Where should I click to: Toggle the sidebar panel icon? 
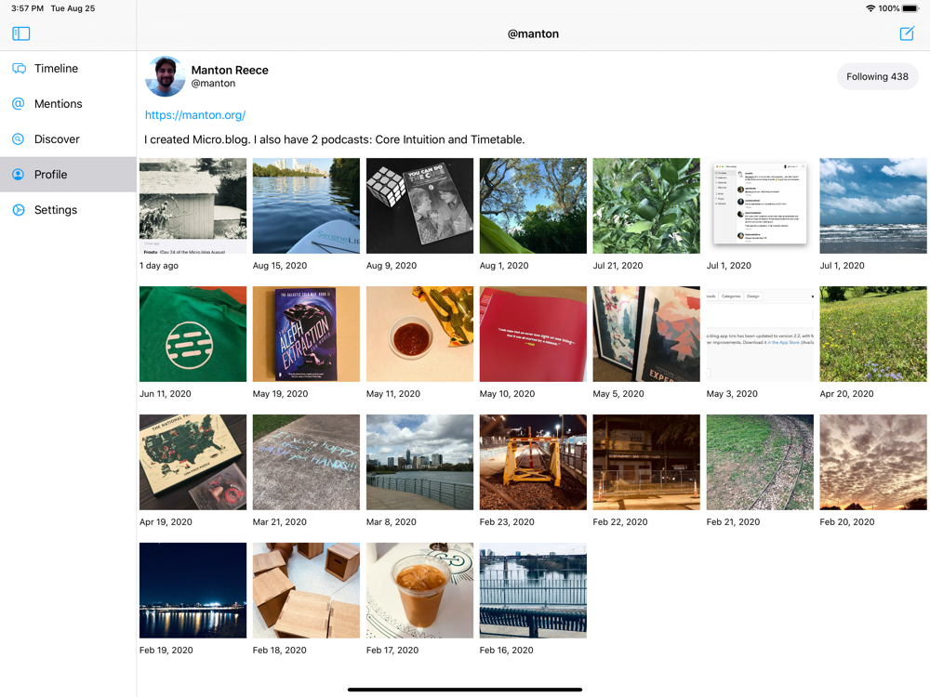(x=20, y=33)
